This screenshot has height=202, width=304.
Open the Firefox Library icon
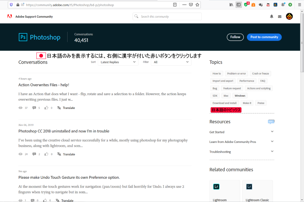231,5
